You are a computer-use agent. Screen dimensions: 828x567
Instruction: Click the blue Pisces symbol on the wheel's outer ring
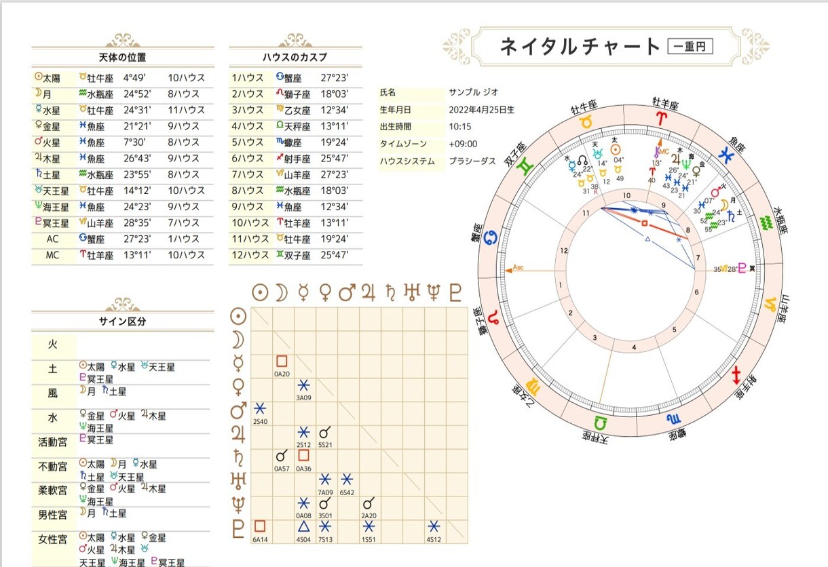click(x=727, y=155)
